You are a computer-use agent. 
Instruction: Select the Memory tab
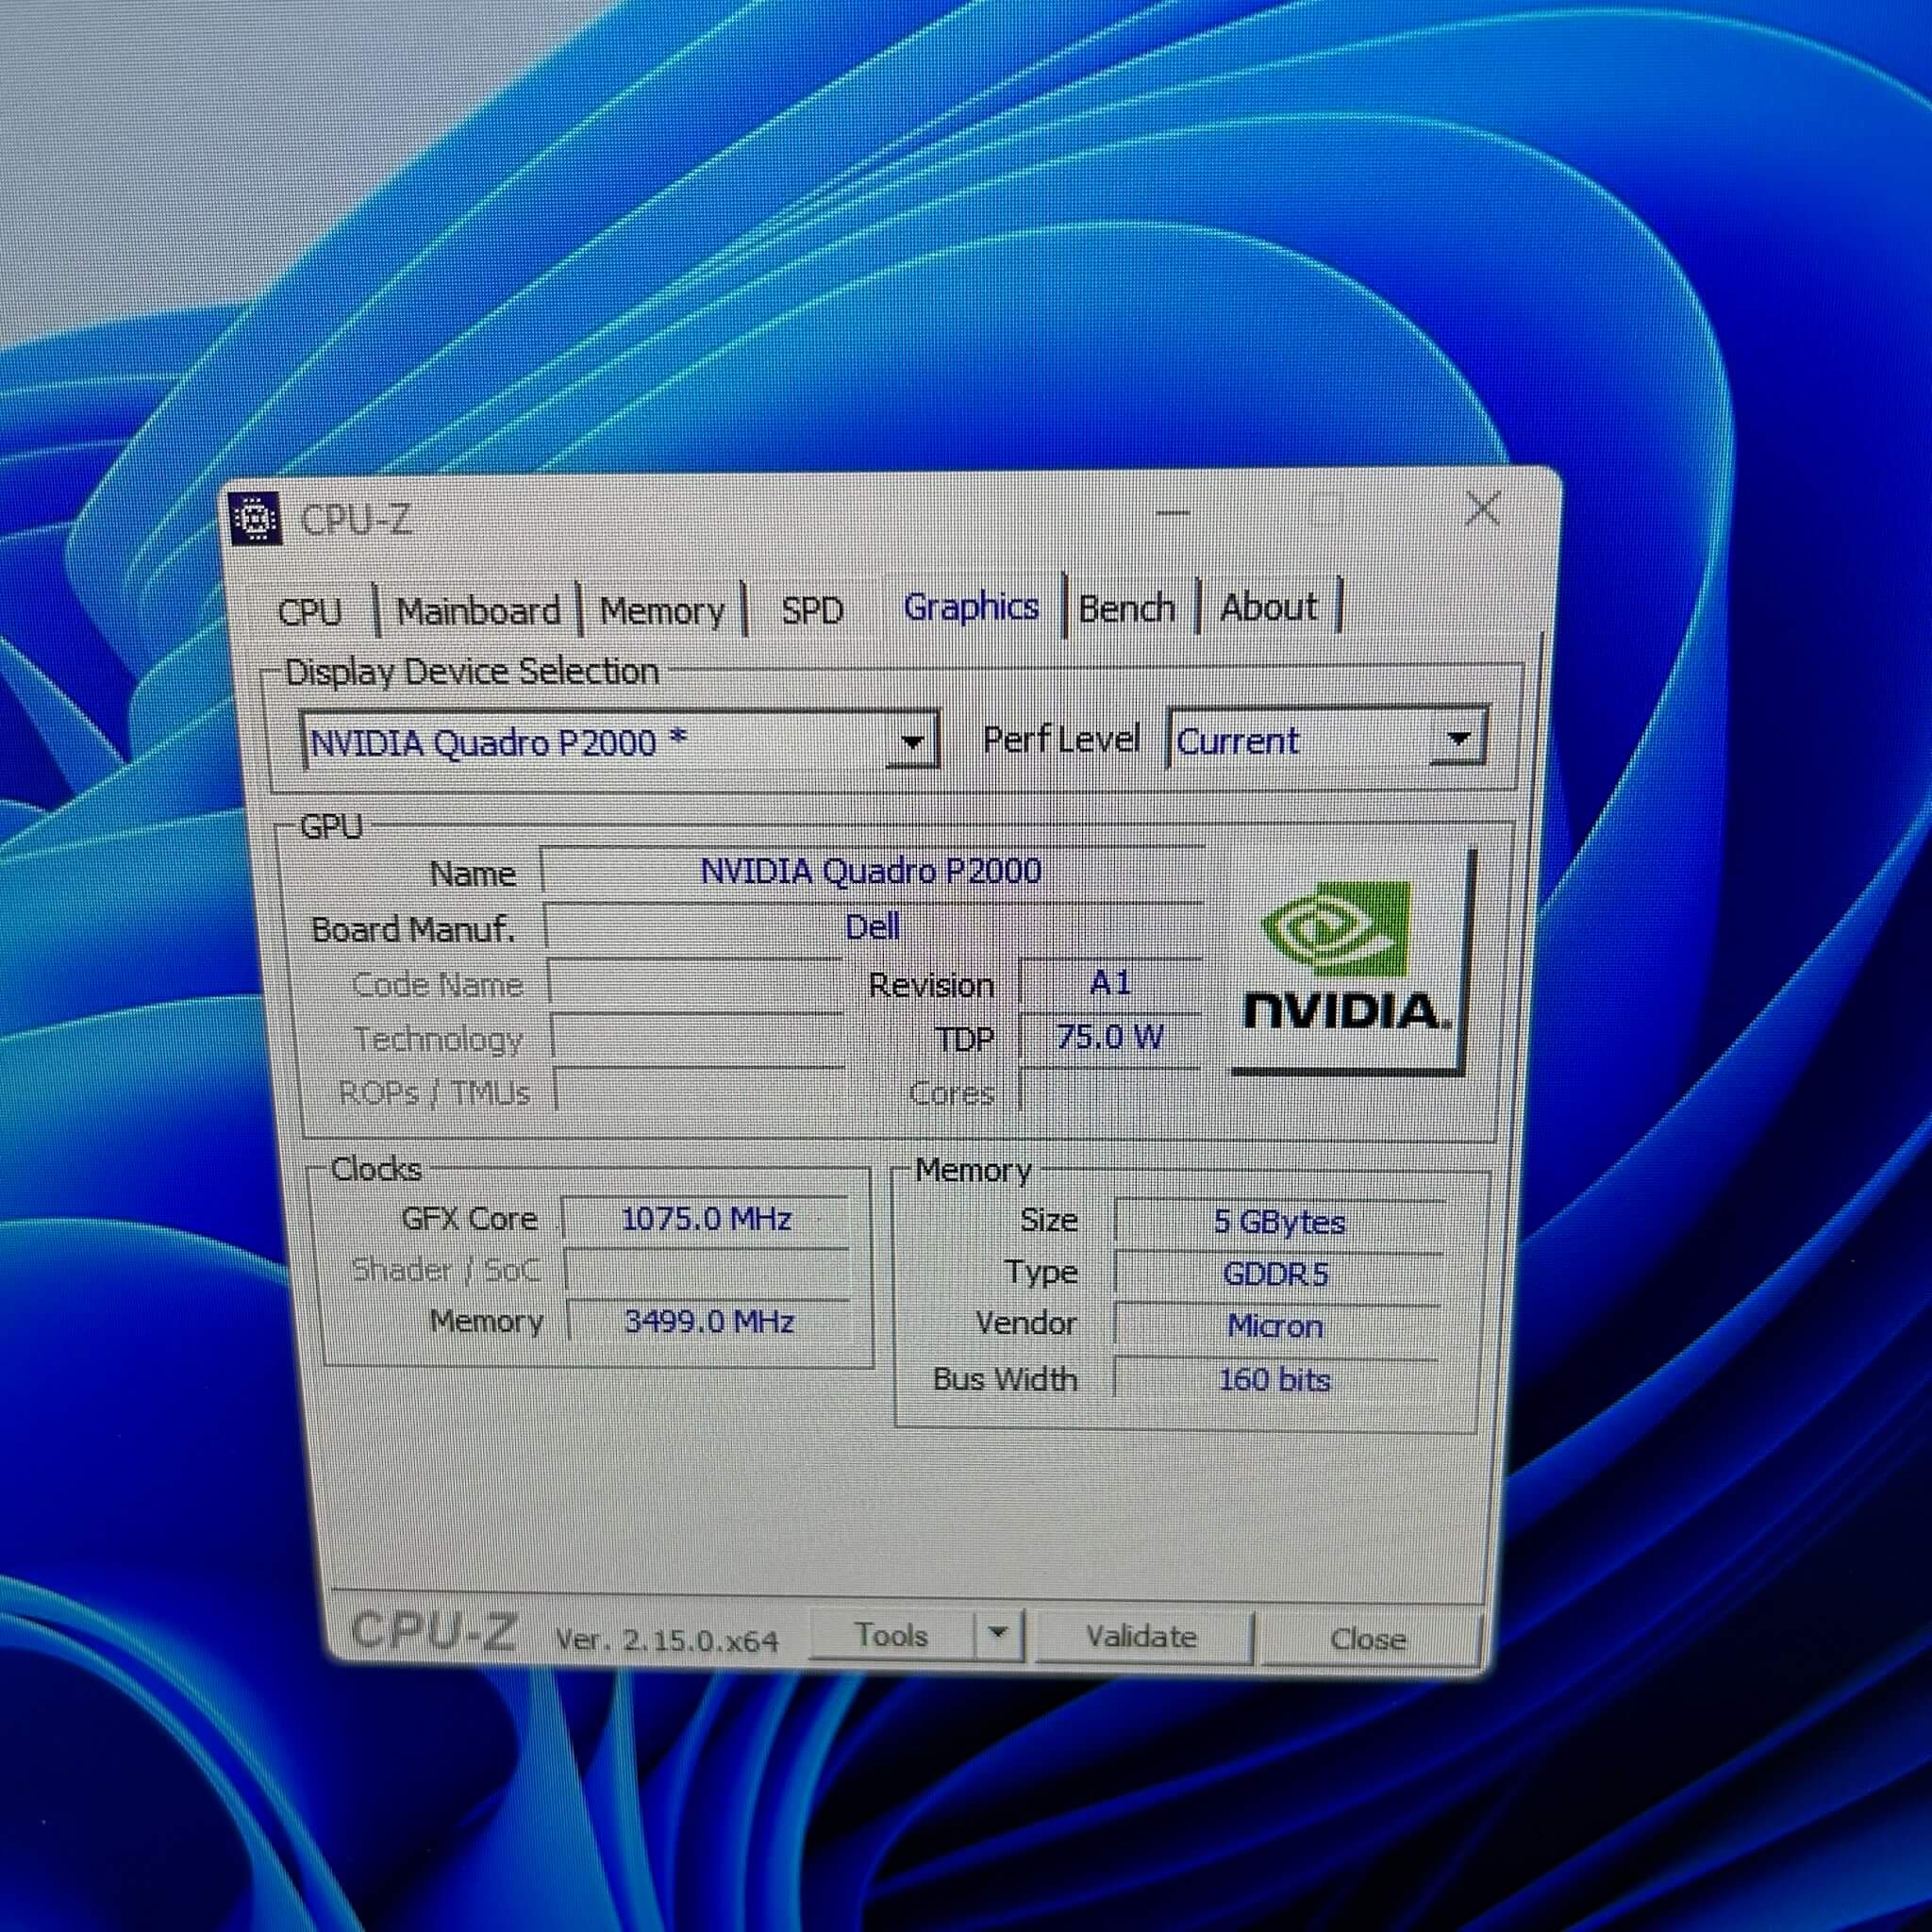tap(662, 610)
